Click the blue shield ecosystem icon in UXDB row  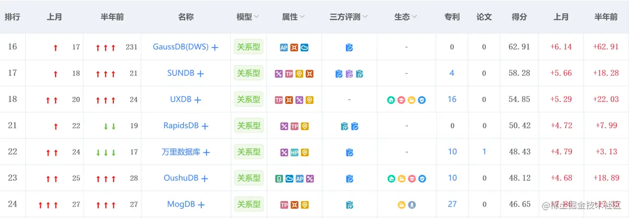(422, 100)
